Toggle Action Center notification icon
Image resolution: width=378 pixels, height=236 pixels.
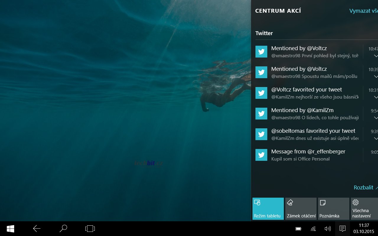coord(343,229)
